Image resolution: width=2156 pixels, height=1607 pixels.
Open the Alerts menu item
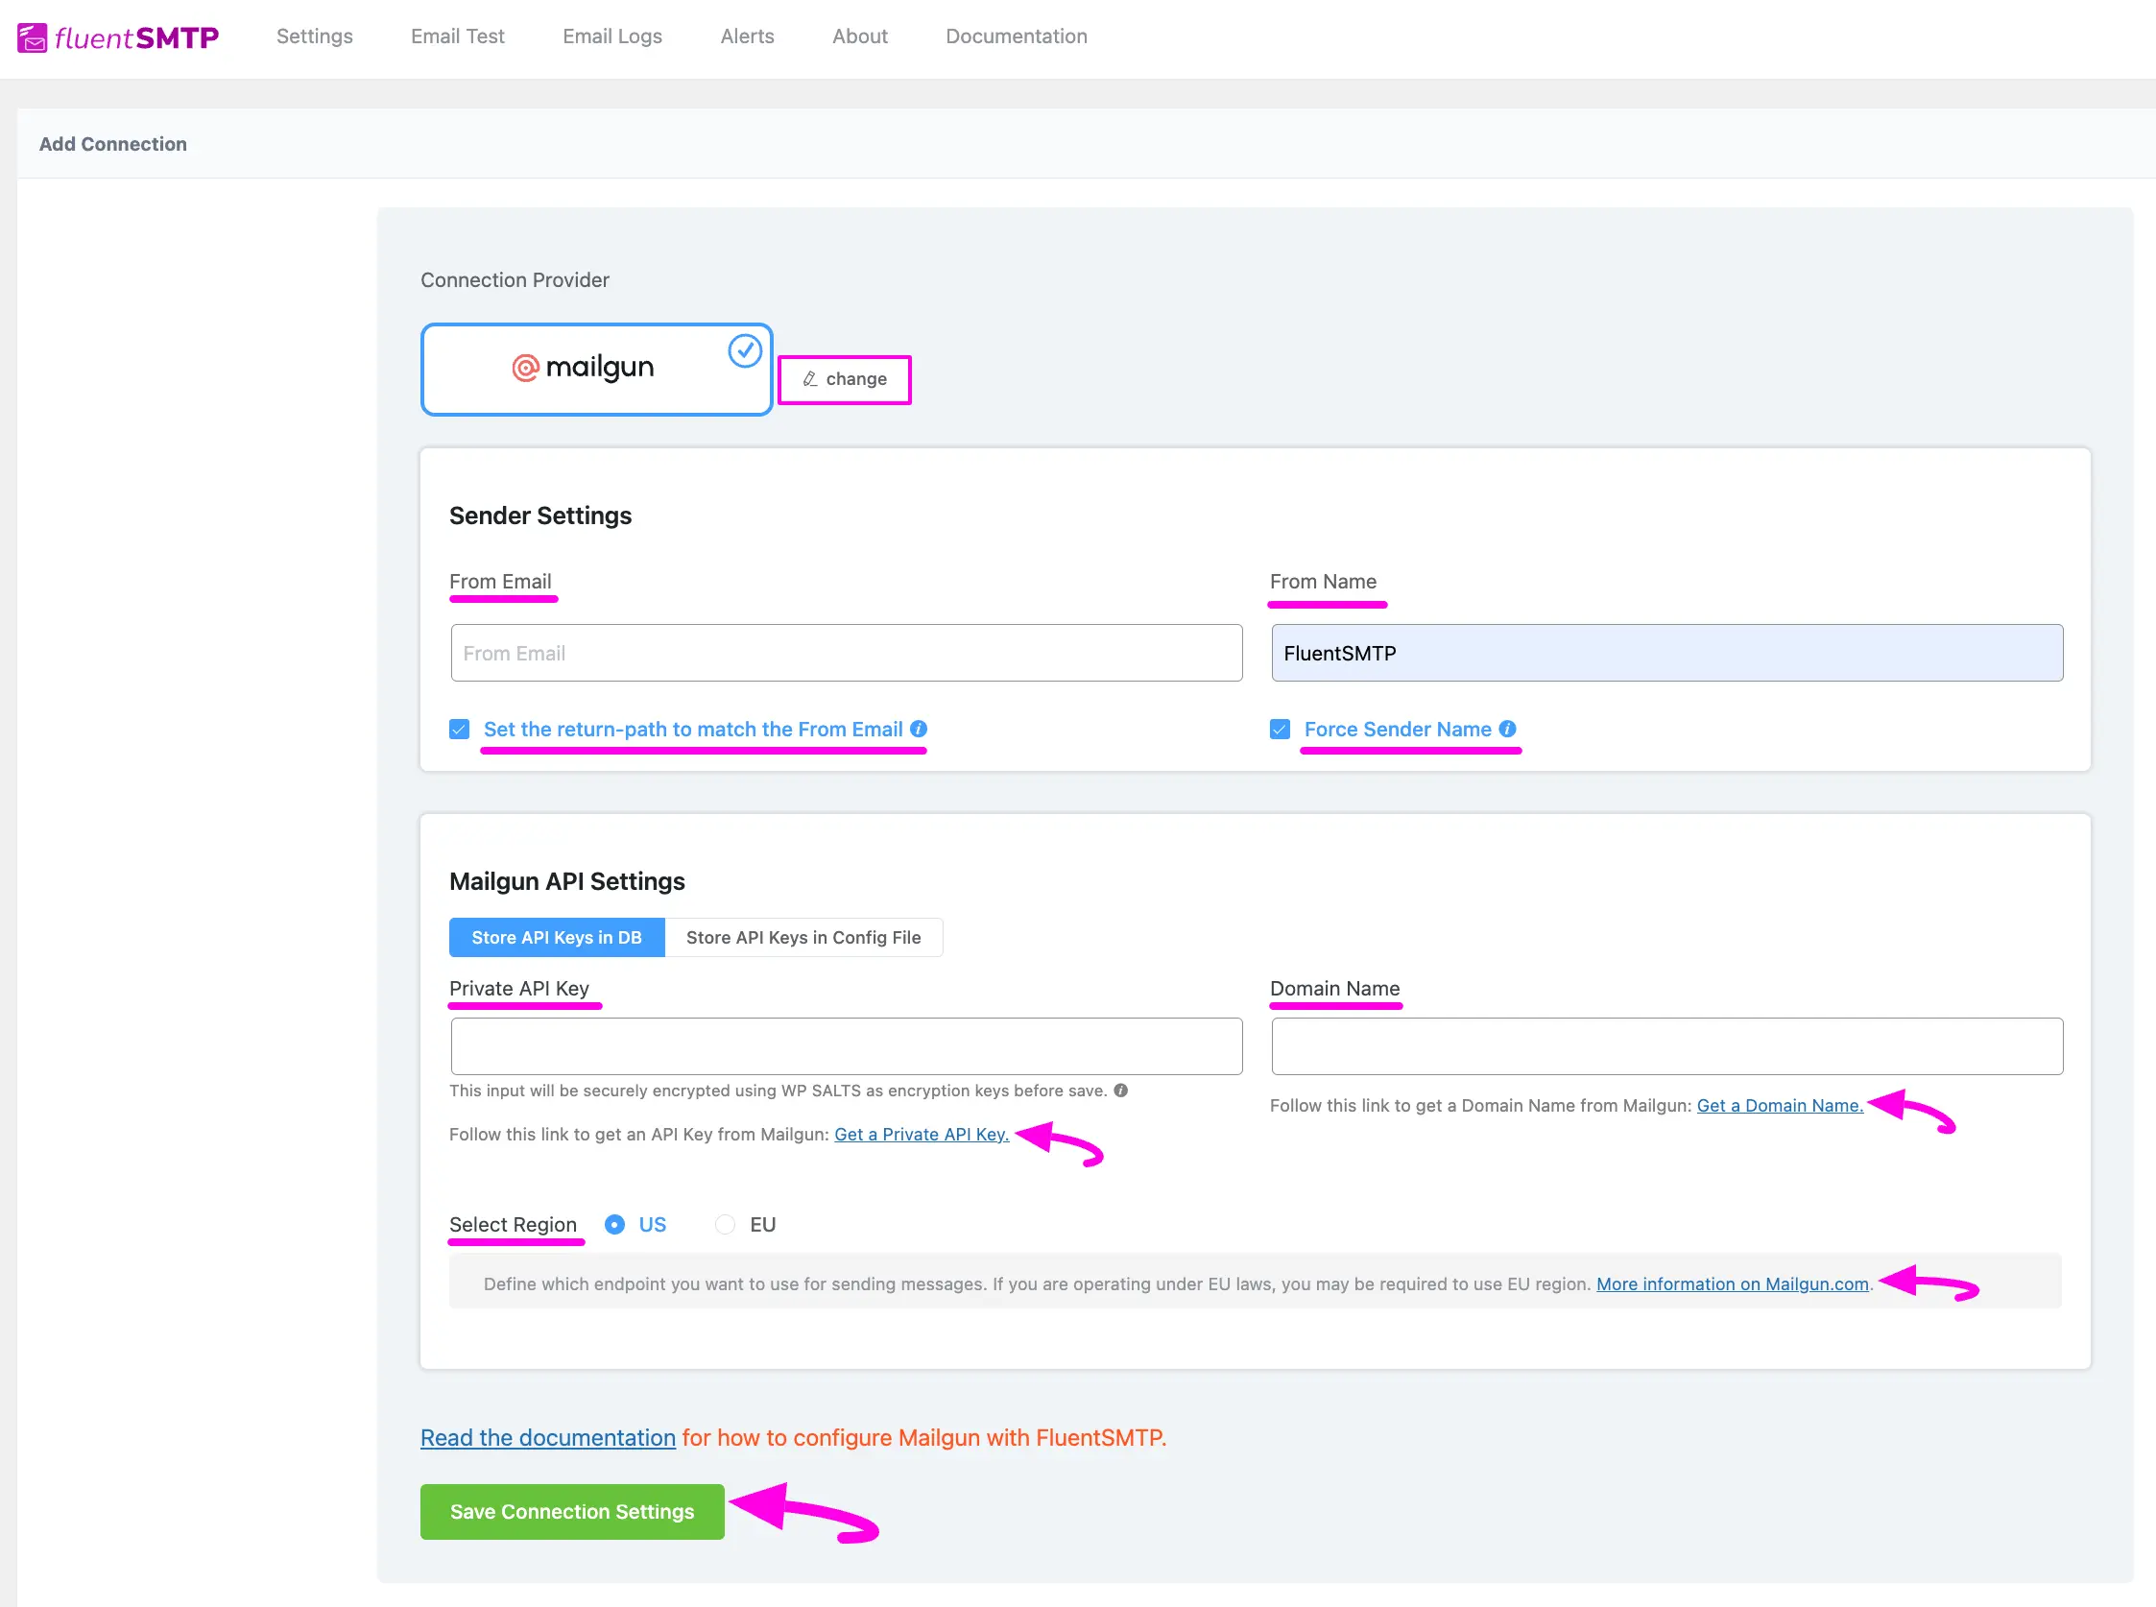click(x=747, y=36)
